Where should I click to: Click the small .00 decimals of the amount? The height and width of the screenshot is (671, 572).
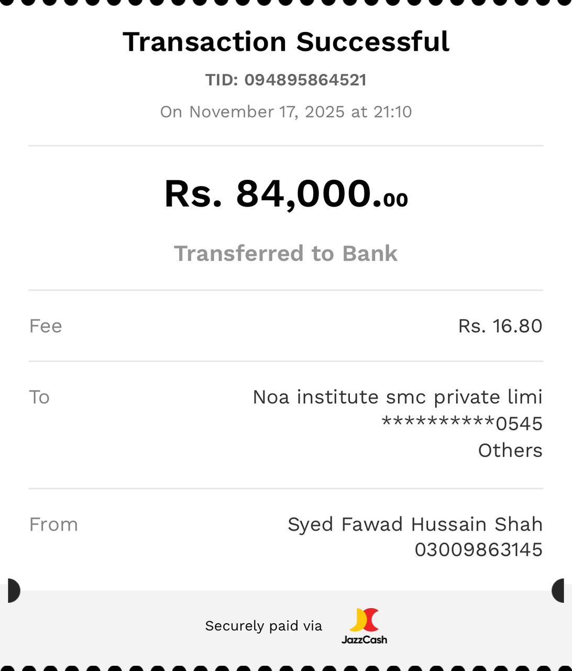point(395,200)
